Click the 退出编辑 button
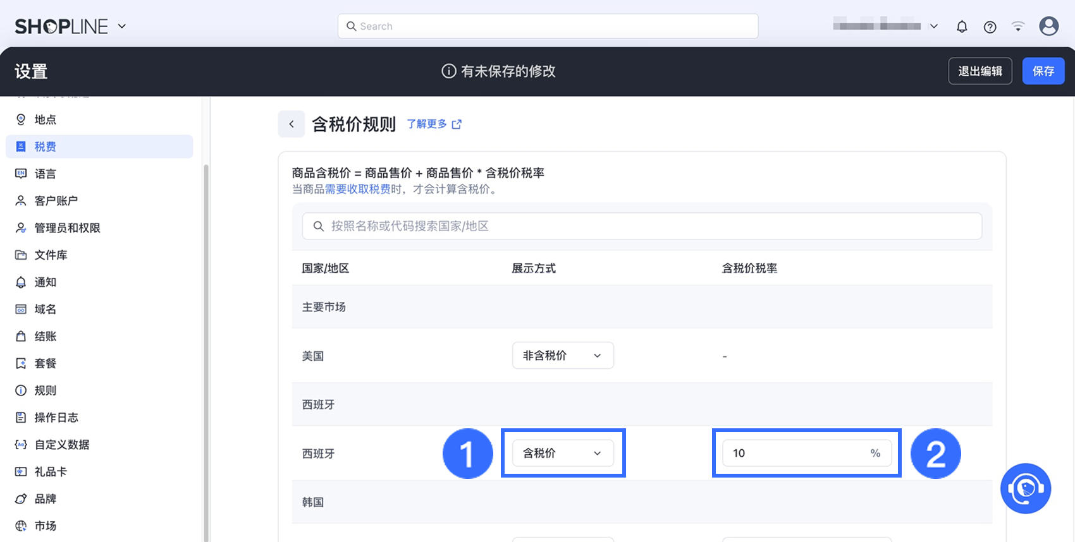Viewport: 1075px width, 542px height. pos(980,71)
